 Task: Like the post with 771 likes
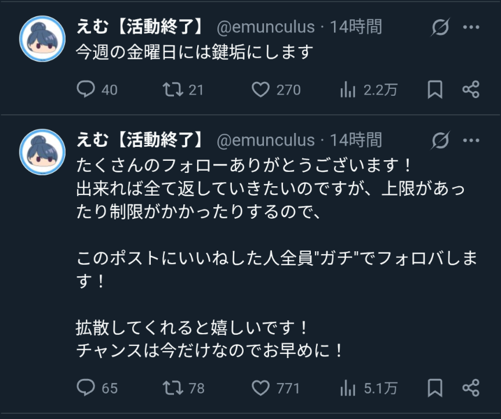click(x=262, y=387)
